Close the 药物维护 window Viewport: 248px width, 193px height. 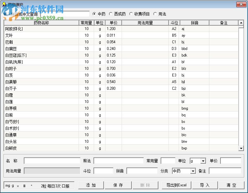pyautogui.click(x=241, y=4)
